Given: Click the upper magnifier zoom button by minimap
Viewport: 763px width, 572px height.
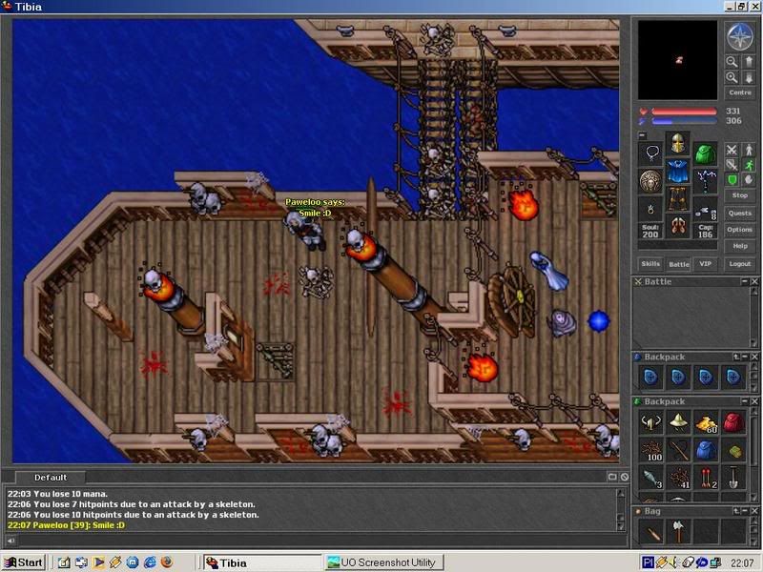Looking at the screenshot, I should 732,62.
